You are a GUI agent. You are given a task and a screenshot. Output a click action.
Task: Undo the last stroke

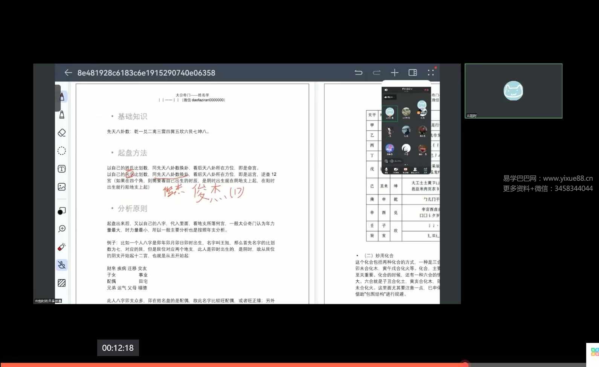pos(358,73)
